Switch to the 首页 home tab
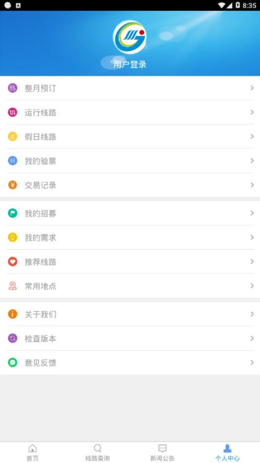This screenshot has width=260, height=463. [x=33, y=453]
